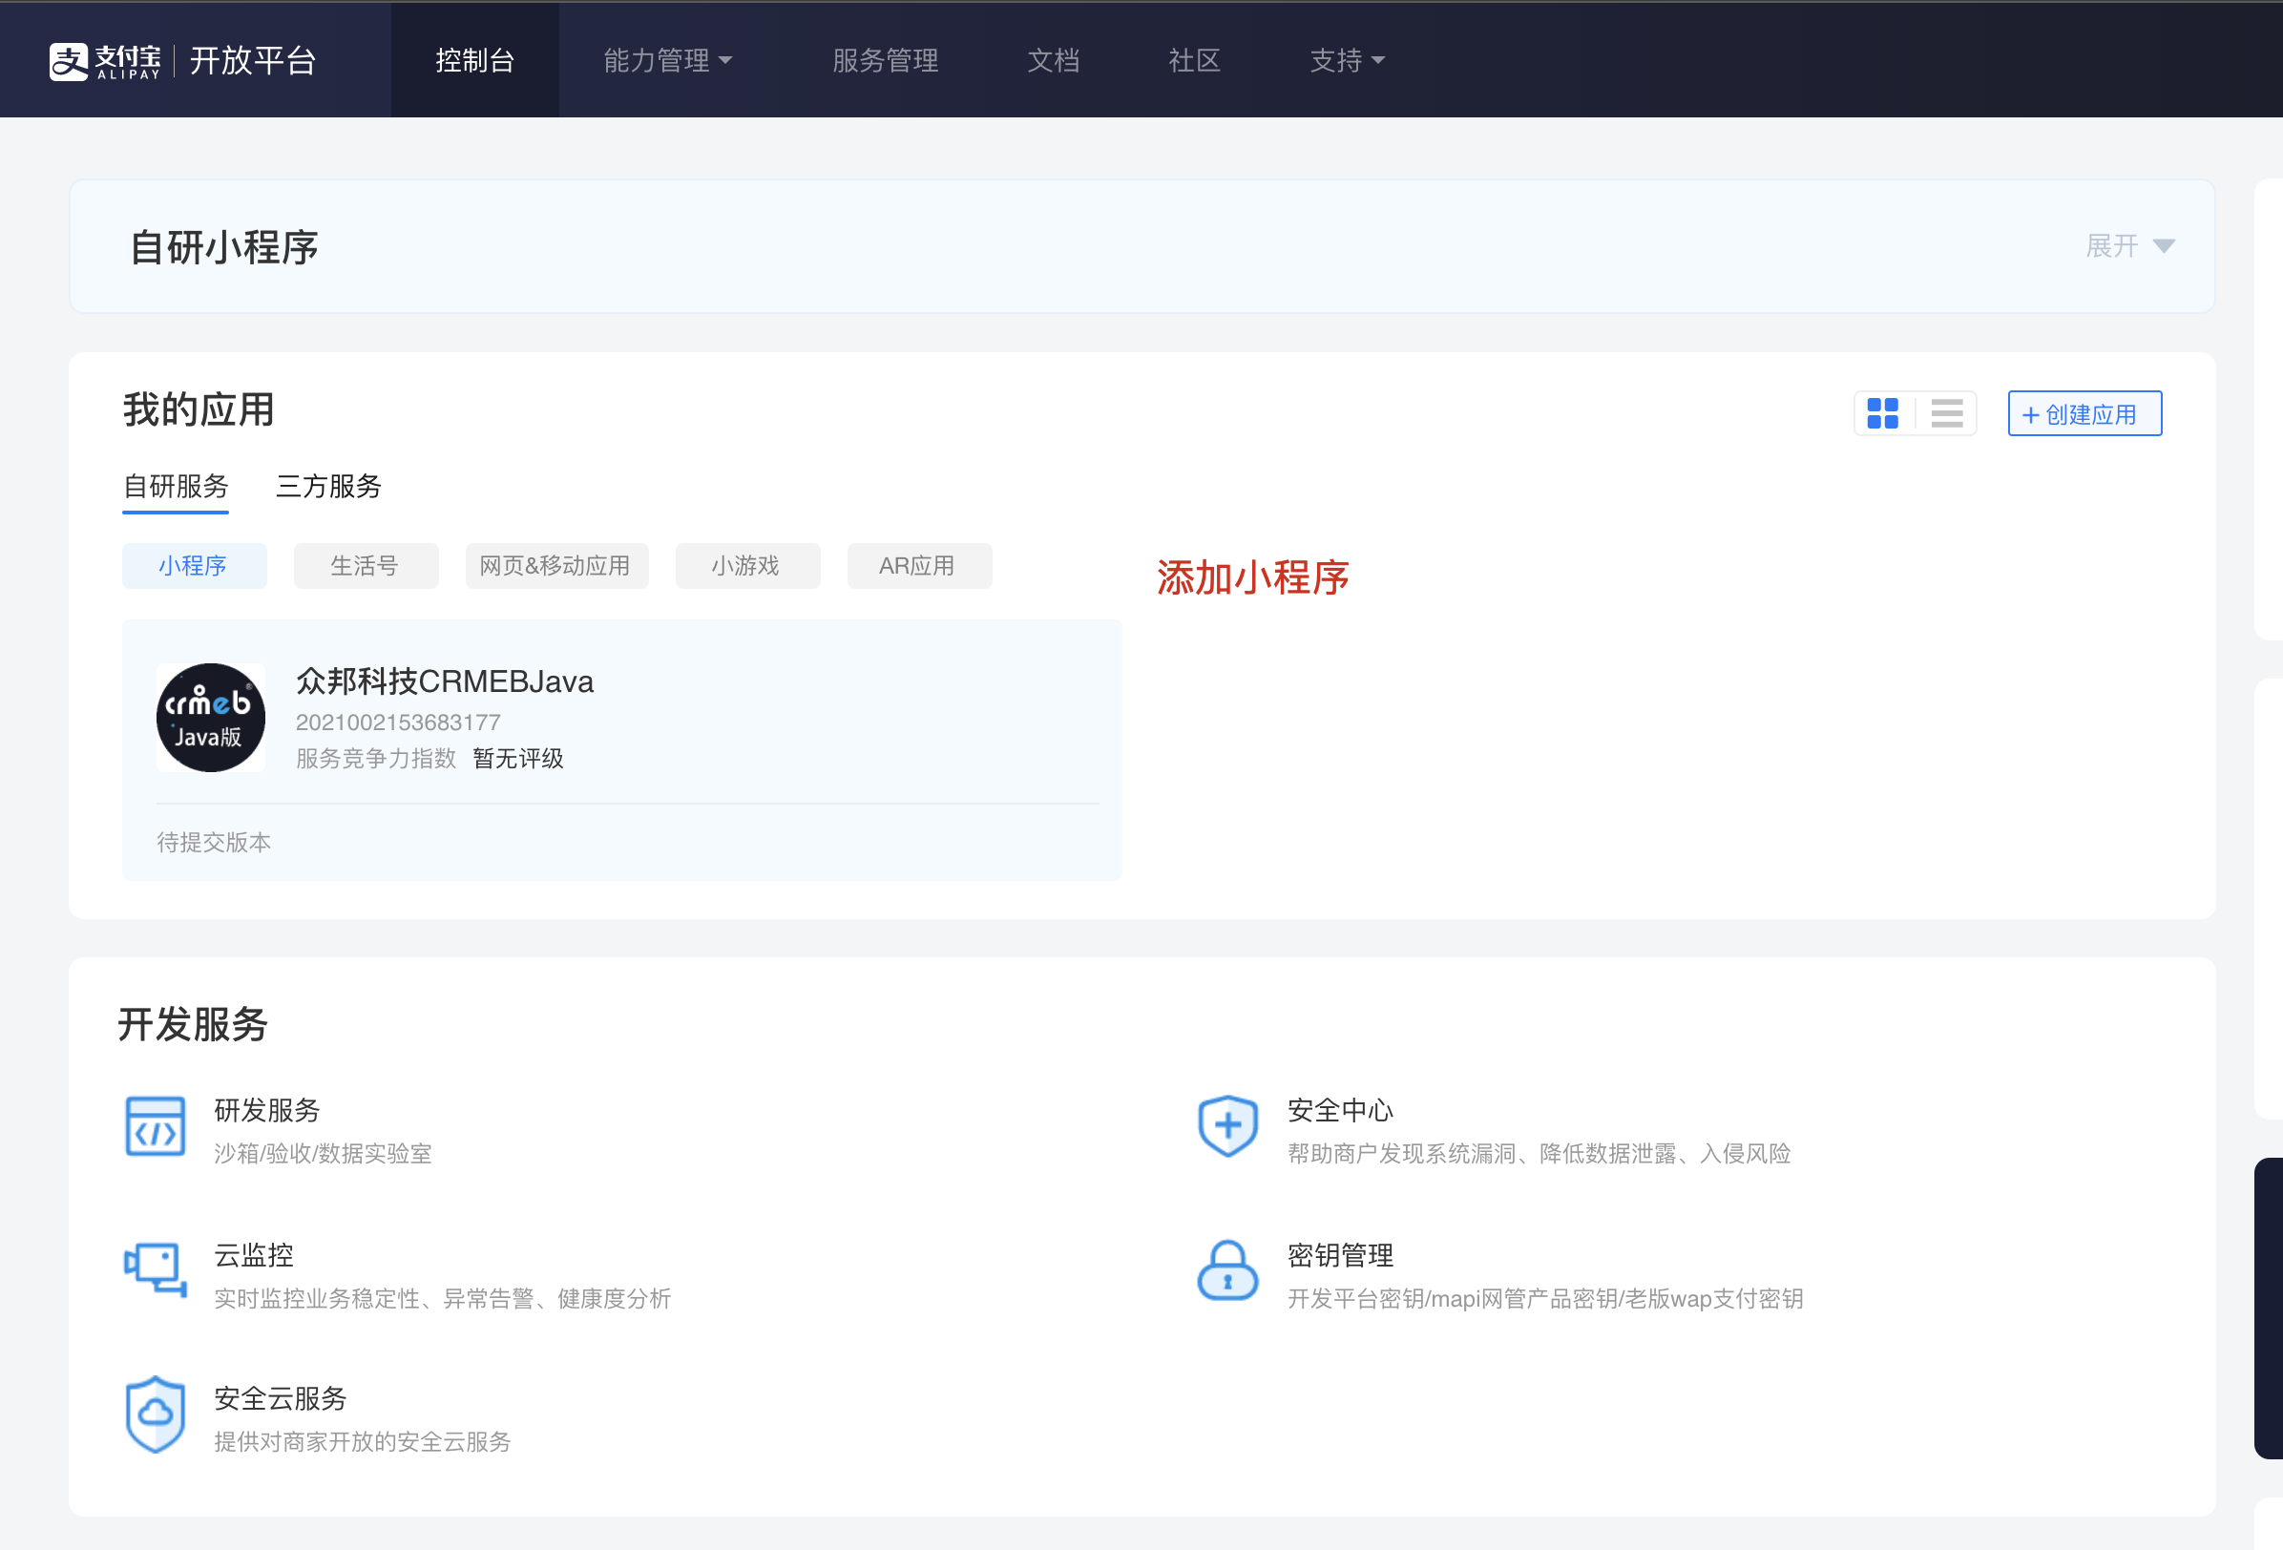This screenshot has height=1550, width=2283.
Task: Open the 文档 menu item
Action: click(x=1053, y=60)
